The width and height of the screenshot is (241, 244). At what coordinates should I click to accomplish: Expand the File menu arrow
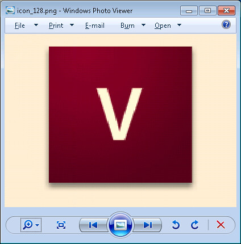(36, 25)
